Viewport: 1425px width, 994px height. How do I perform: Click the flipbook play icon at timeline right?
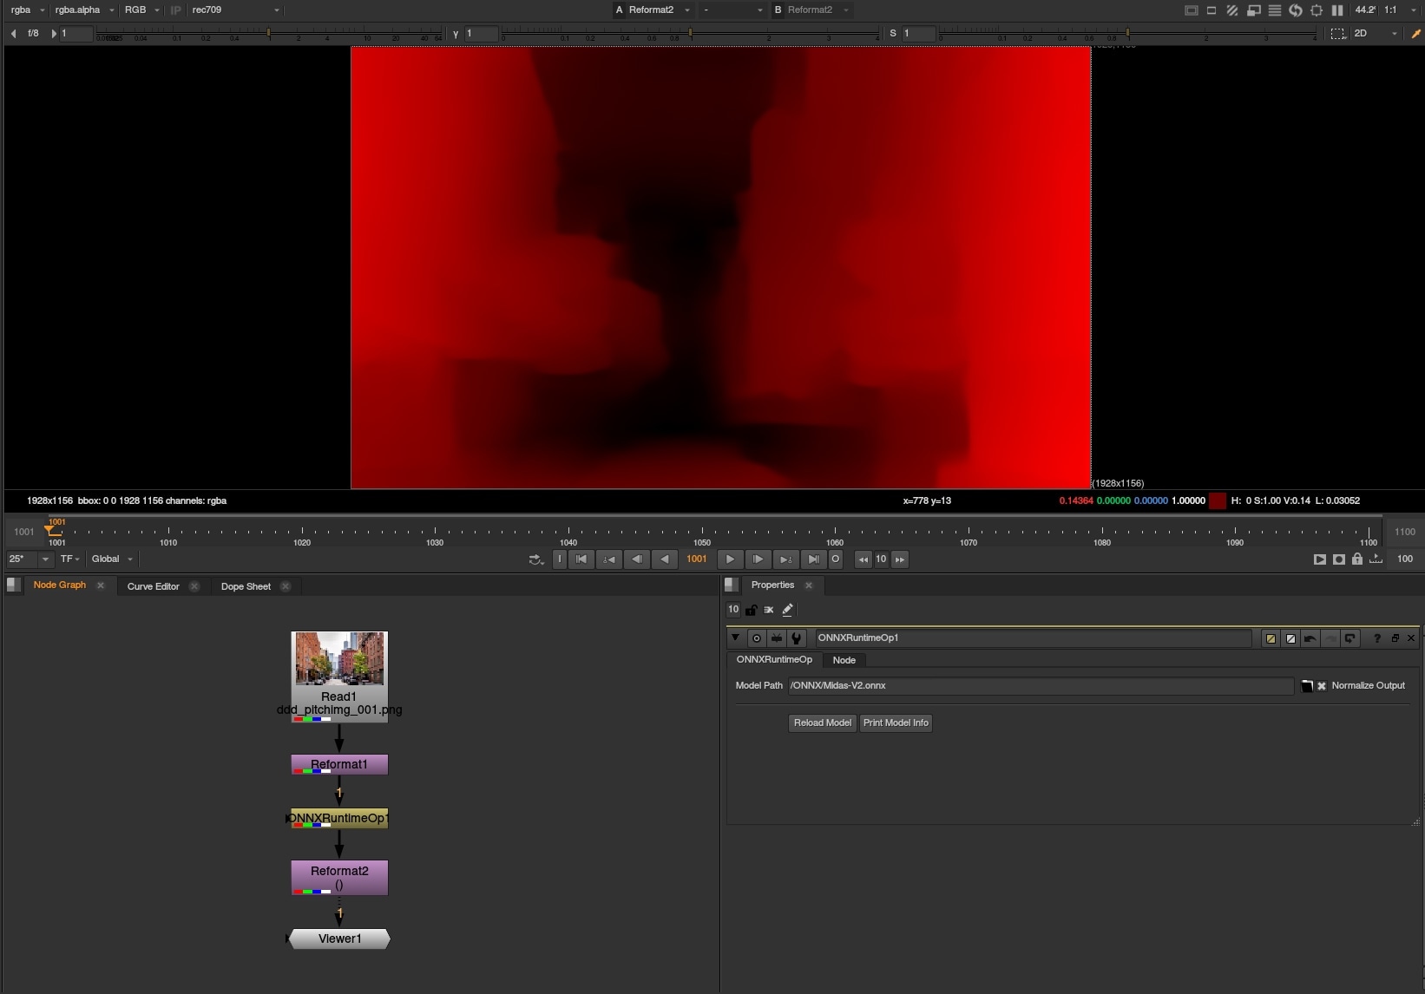[1319, 559]
